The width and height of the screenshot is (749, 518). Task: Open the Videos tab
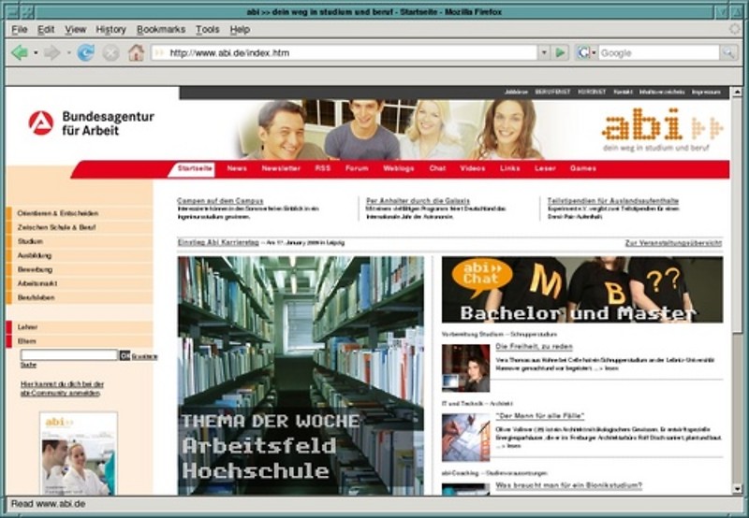click(473, 168)
